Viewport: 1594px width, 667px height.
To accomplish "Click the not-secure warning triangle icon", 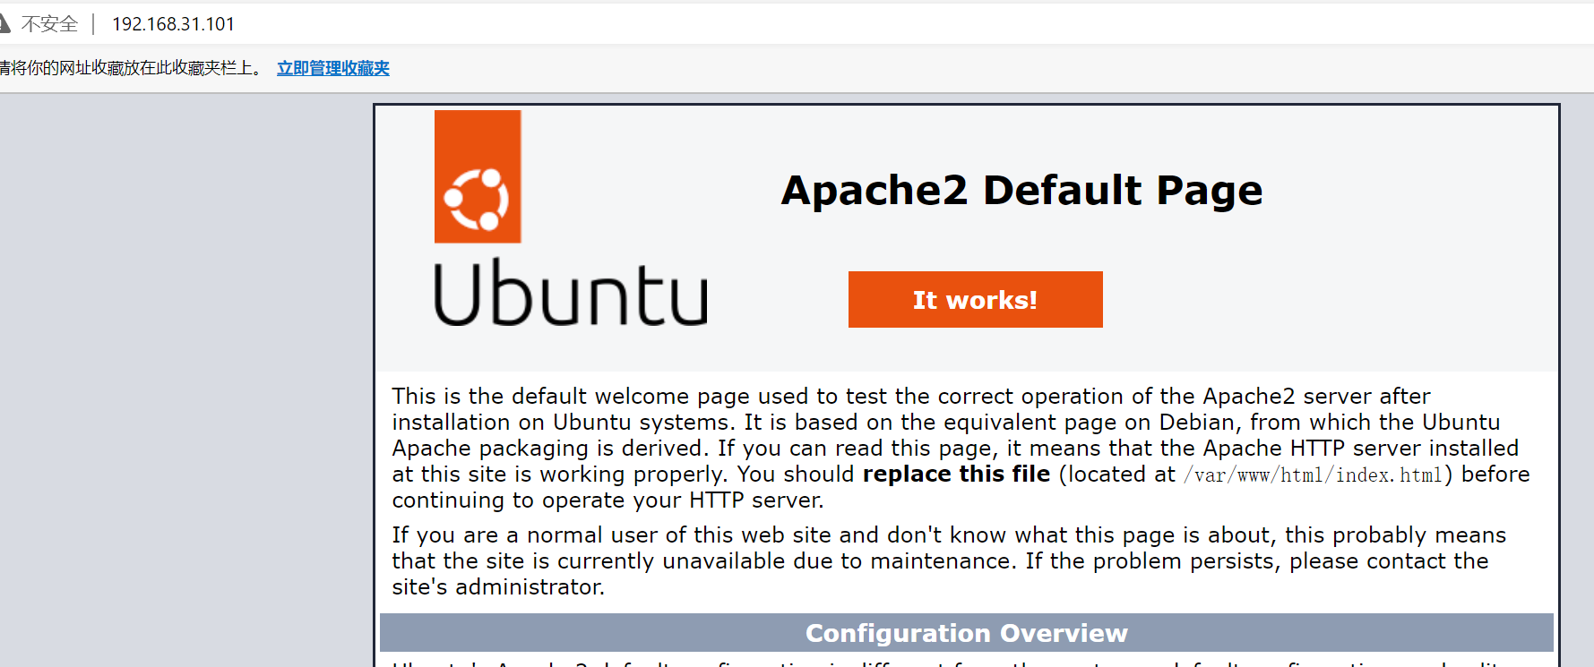I will pos(4,23).
